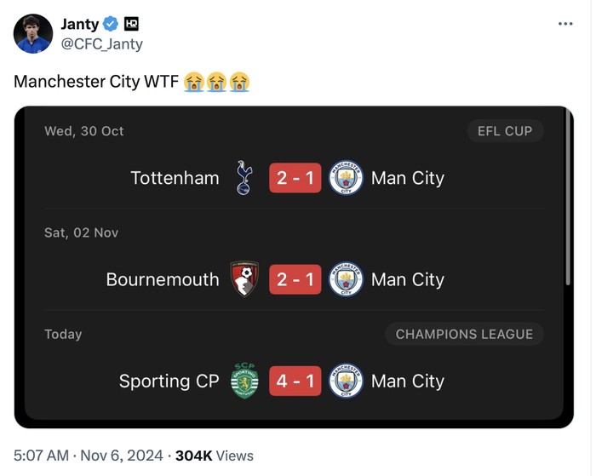Click Man City crest in Sporting match
The image size is (596, 476).
tap(346, 381)
